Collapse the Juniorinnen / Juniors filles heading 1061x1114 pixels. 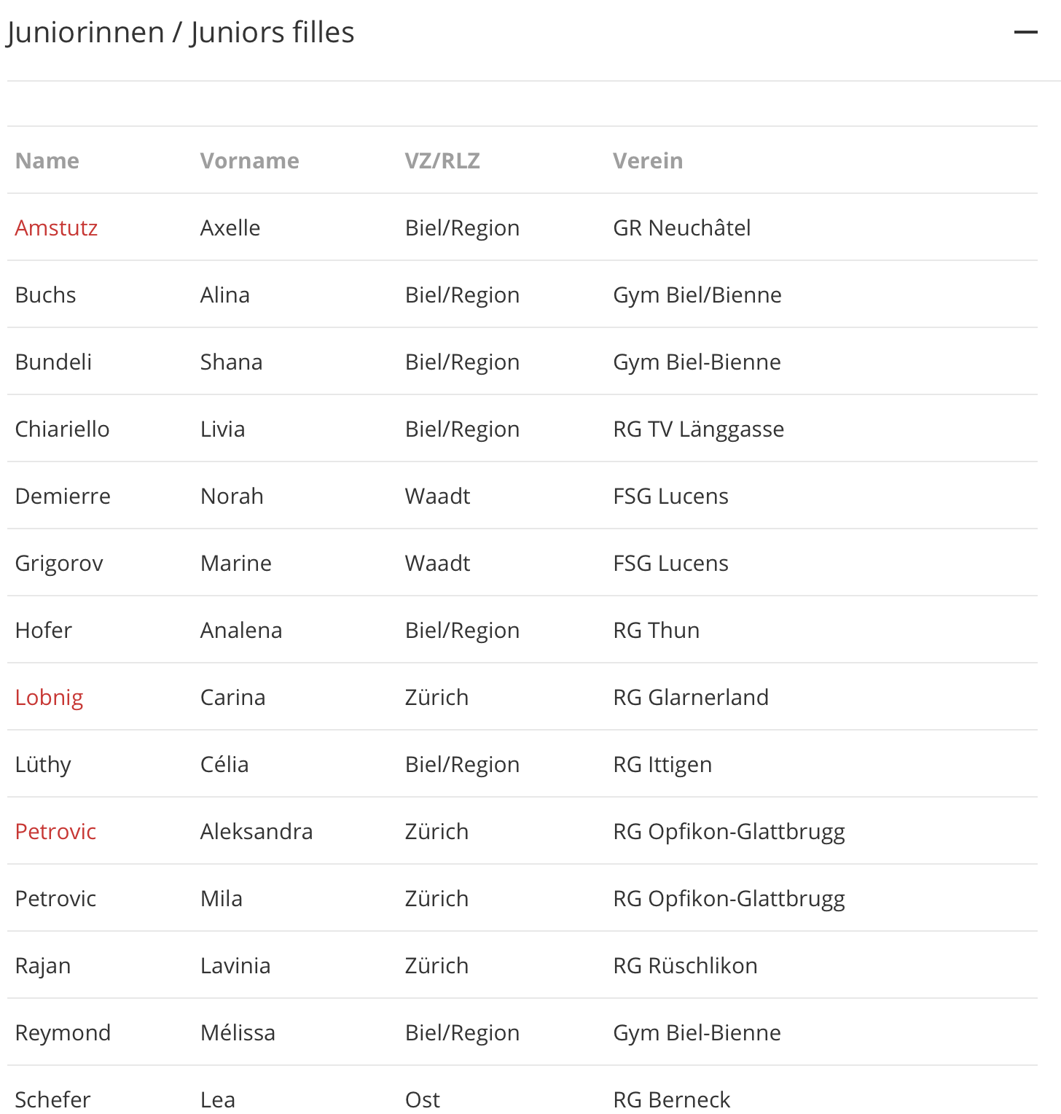click(x=180, y=33)
